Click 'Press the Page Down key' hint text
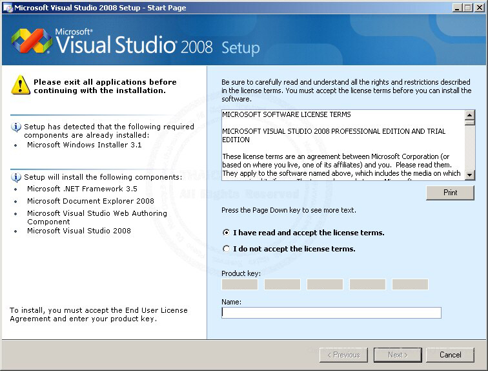The image size is (488, 371). point(289,210)
